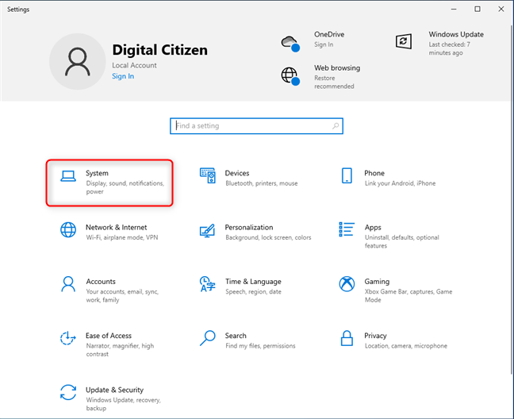Click 'Speech, region, date' text

(x=253, y=292)
